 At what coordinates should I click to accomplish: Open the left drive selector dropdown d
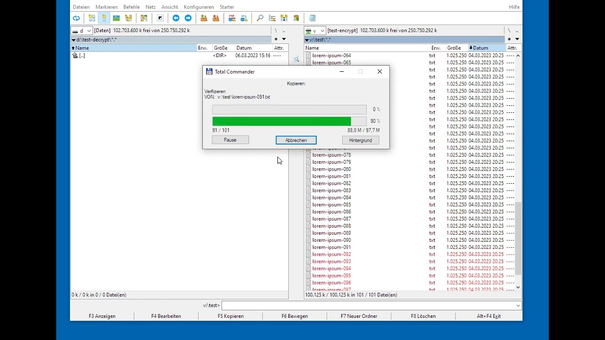coord(82,31)
